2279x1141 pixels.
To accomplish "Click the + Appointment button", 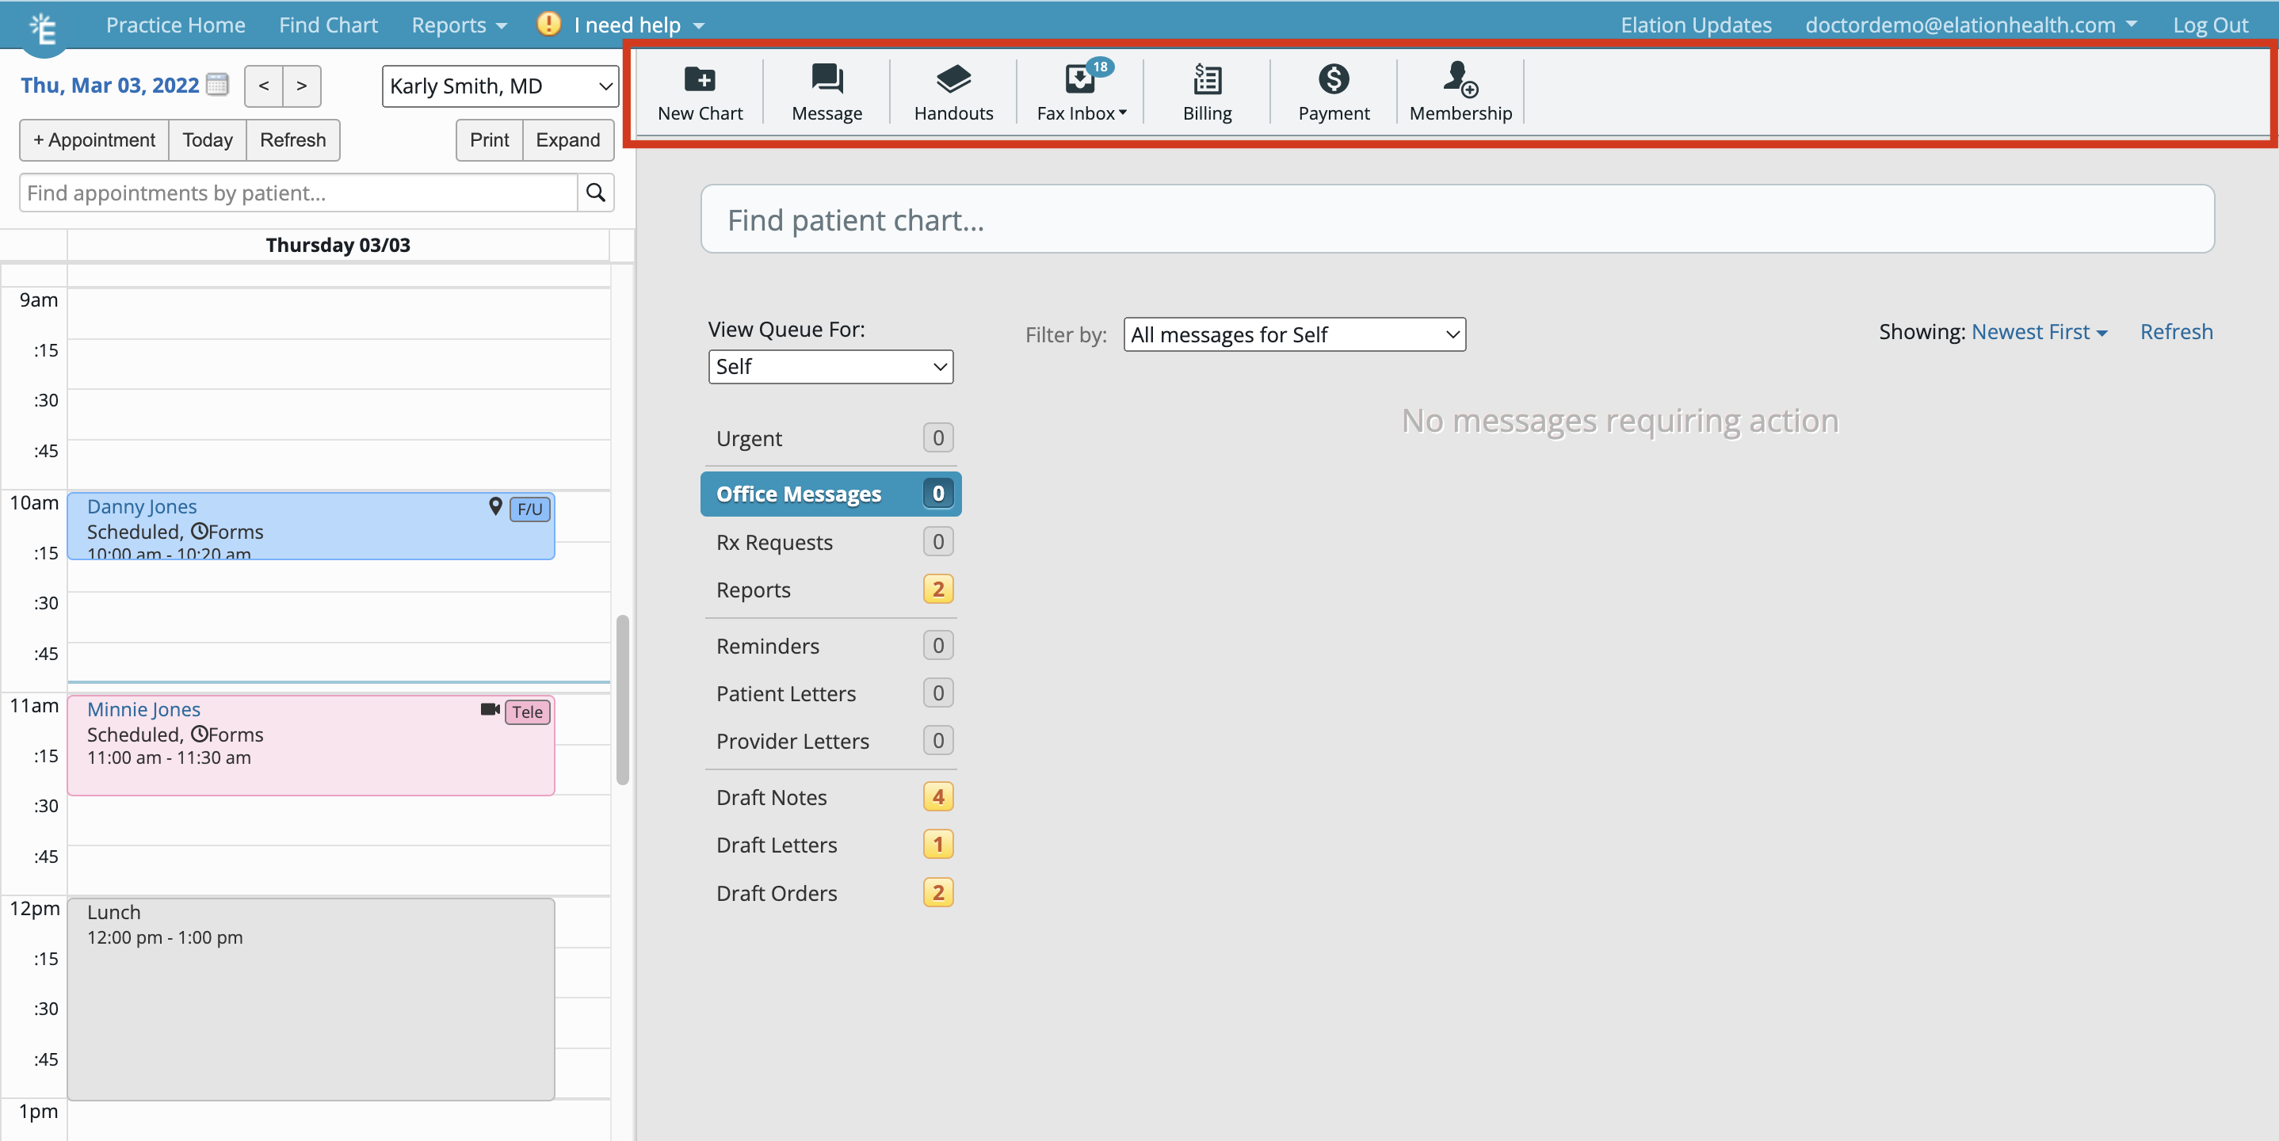I will [x=94, y=139].
